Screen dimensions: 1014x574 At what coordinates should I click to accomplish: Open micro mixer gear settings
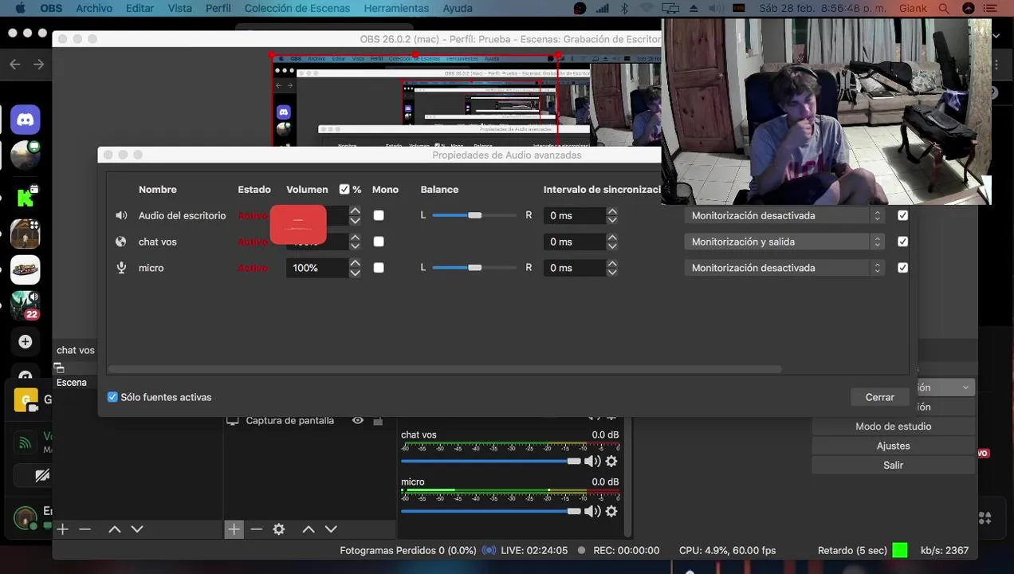pos(611,511)
